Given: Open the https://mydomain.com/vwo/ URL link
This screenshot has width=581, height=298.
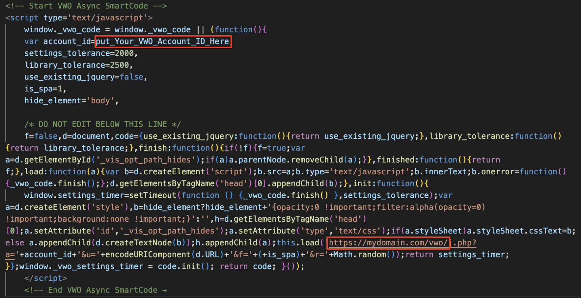Looking at the screenshot, I should (x=388, y=243).
